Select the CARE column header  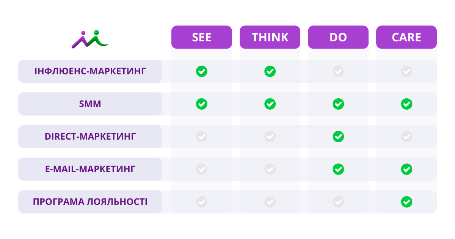[x=406, y=37]
